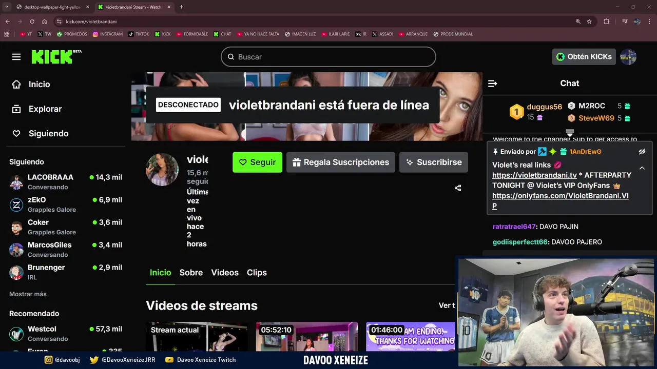Open the YT bookmark
Viewport: 657px width, 369px height.
click(x=26, y=34)
